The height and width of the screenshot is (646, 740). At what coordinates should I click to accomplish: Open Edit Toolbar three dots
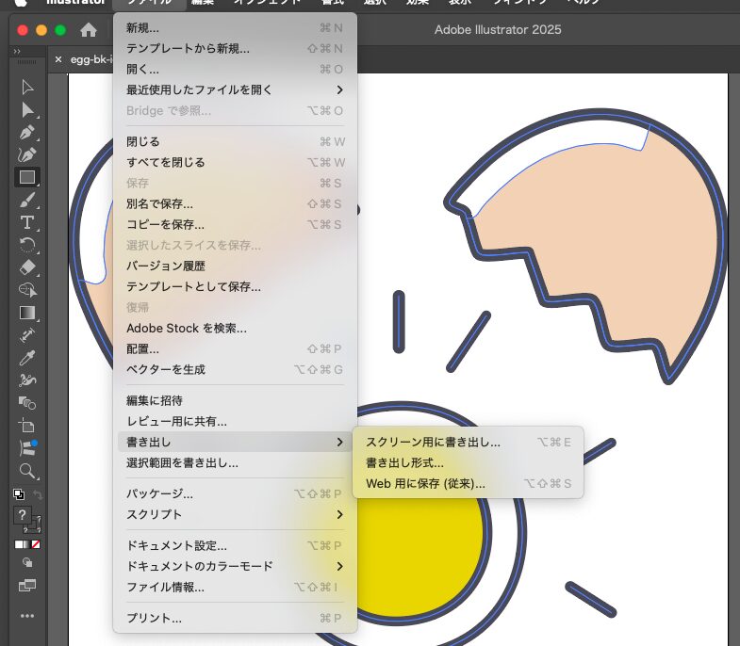(x=27, y=616)
